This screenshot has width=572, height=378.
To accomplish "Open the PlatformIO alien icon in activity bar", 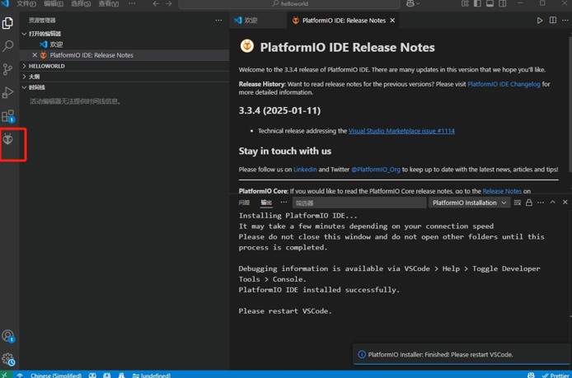I will pyautogui.click(x=8, y=139).
